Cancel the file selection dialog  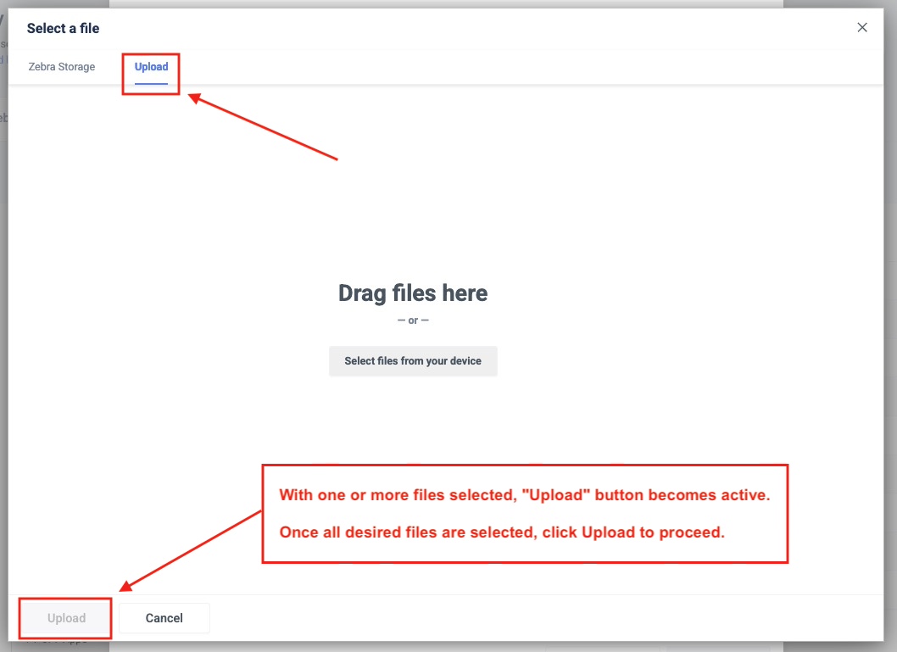coord(164,618)
